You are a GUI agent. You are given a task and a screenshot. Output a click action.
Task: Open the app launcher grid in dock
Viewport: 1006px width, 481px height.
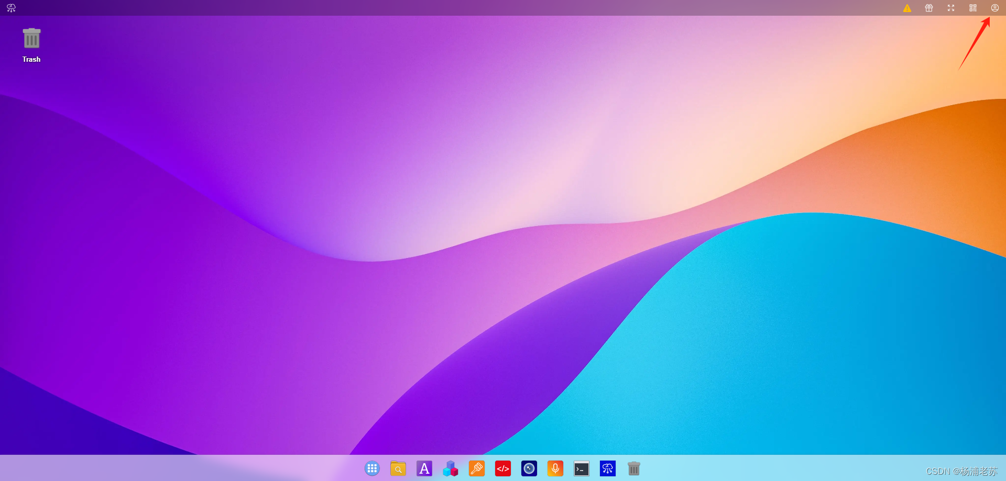pos(372,468)
